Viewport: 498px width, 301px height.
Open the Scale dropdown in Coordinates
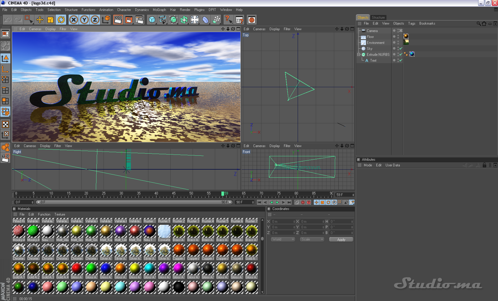point(312,239)
